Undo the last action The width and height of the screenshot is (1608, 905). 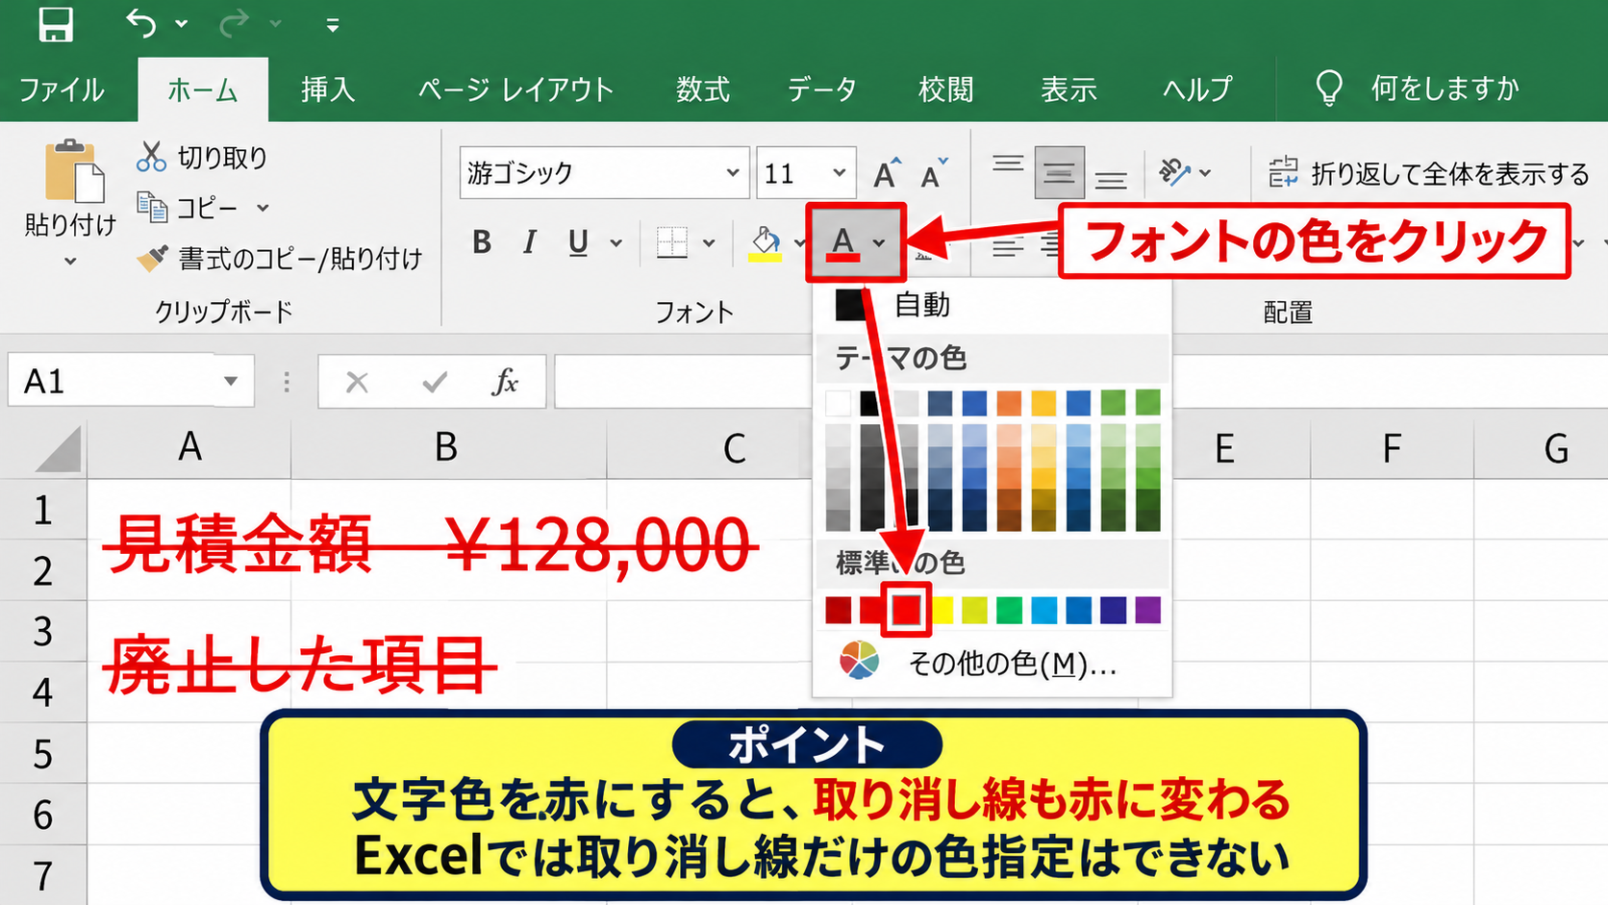click(x=141, y=24)
